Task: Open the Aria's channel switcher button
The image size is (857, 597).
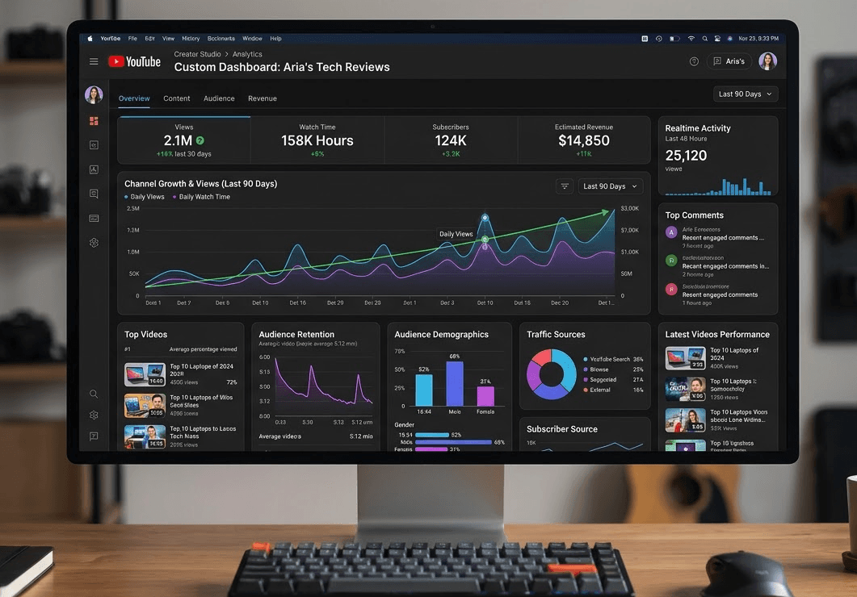Action: point(729,61)
